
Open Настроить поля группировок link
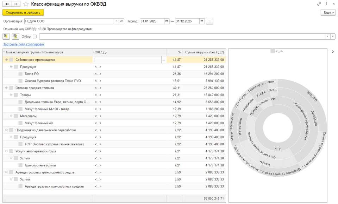pyautogui.click(x=24, y=44)
